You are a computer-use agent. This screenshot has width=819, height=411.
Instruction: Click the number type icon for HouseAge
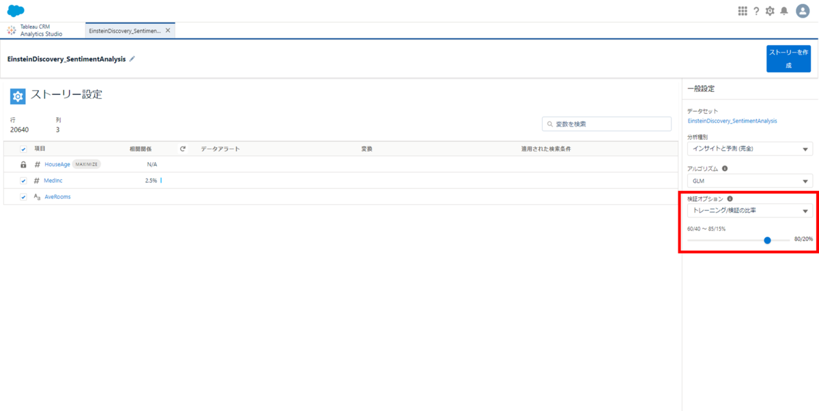click(x=38, y=164)
